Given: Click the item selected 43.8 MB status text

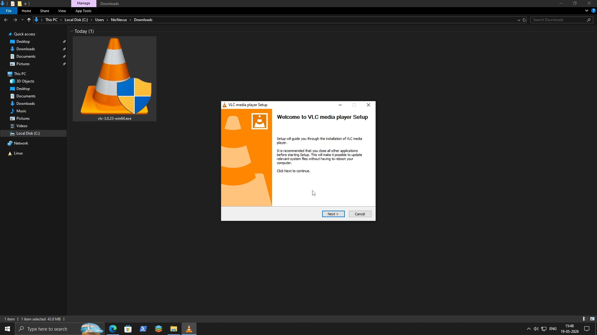Looking at the screenshot, I should [x=41, y=319].
